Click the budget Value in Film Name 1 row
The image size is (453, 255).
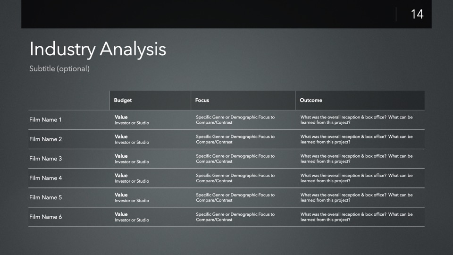[121, 117]
